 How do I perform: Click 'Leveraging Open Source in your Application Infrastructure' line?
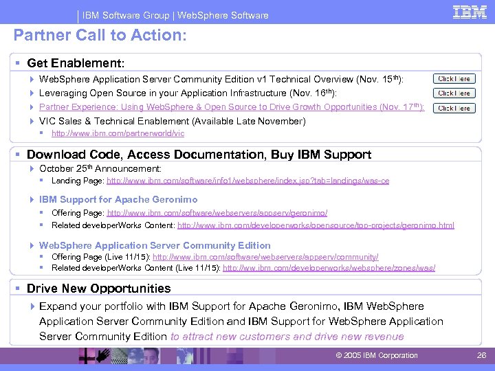click(188, 93)
